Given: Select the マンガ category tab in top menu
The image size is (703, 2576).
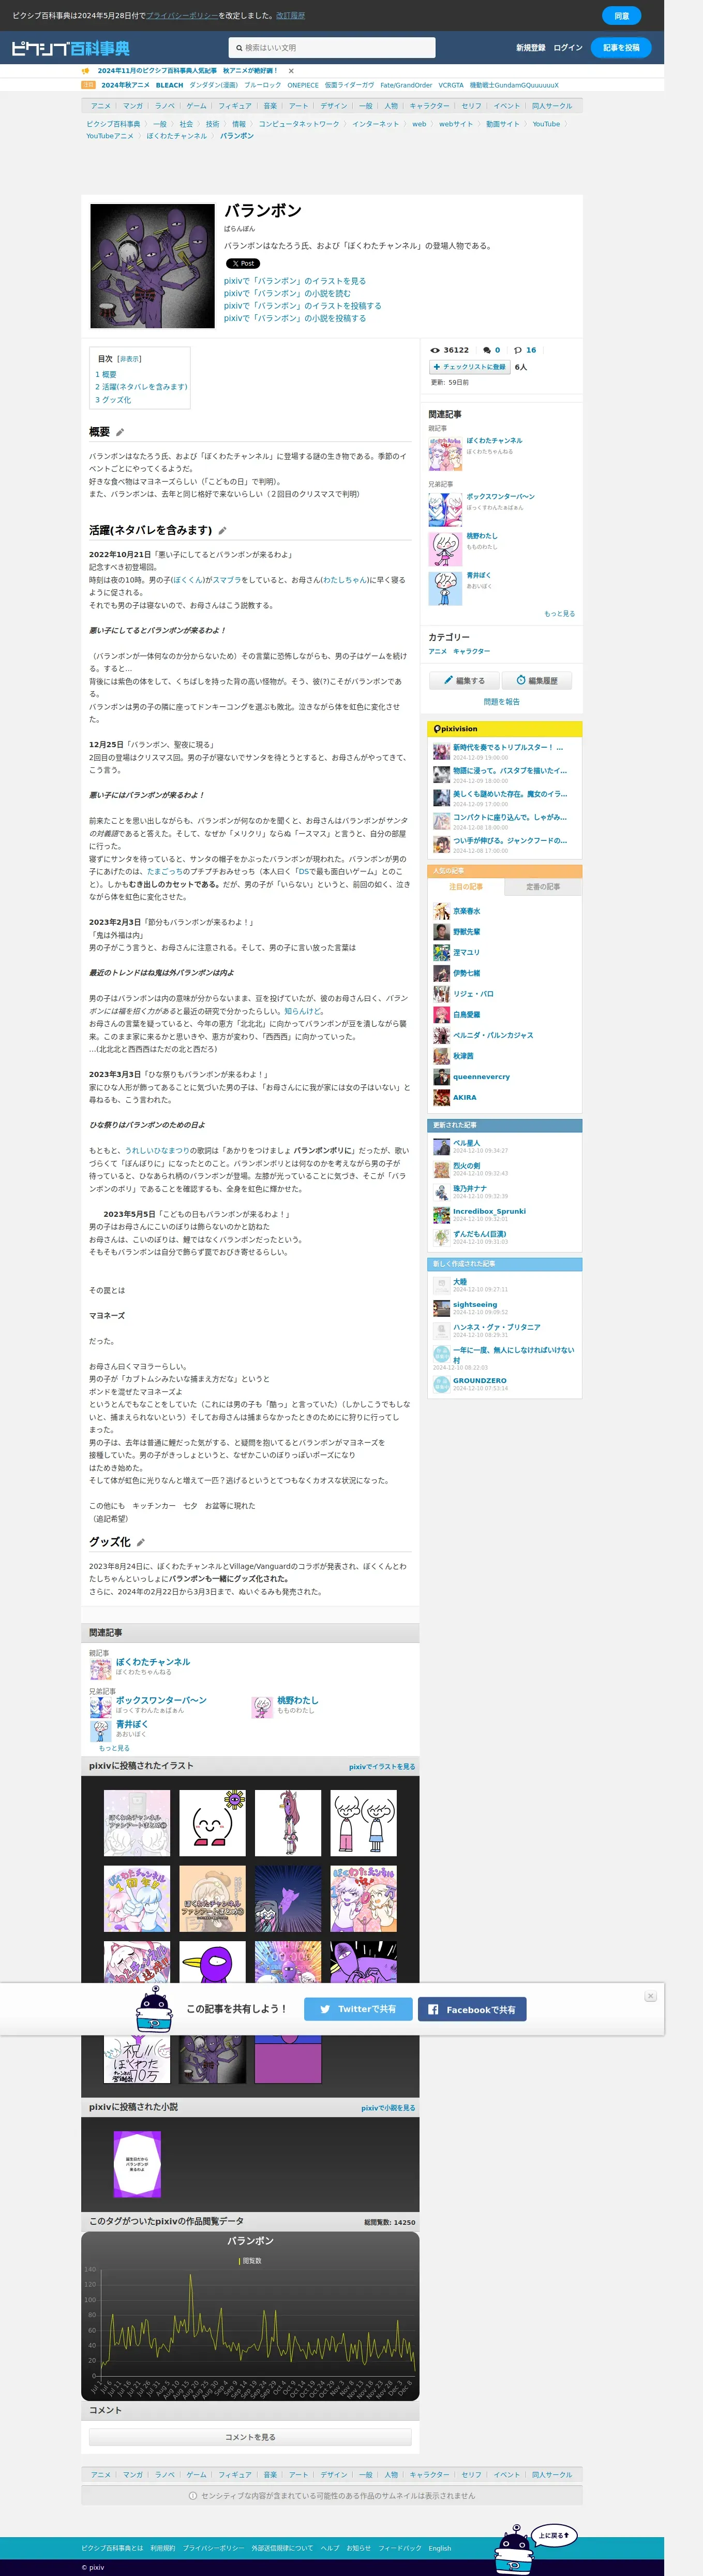Looking at the screenshot, I should (133, 106).
